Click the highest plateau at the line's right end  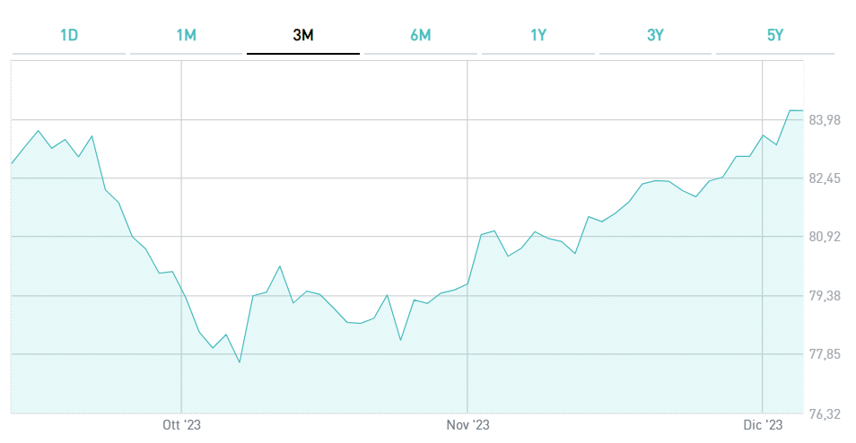(x=796, y=110)
